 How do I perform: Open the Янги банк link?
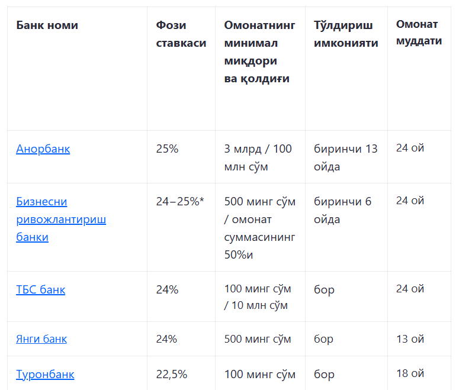[41, 339]
